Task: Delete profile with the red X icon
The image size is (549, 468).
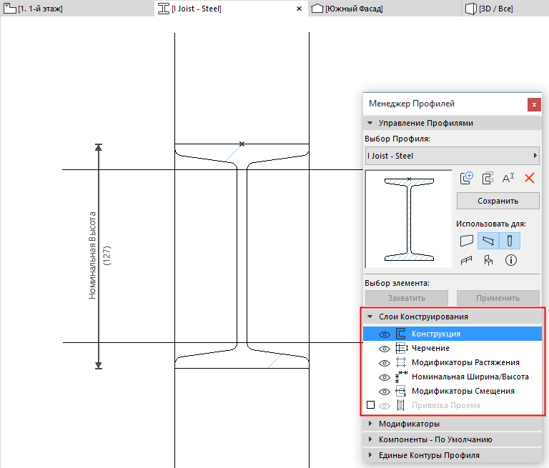Action: (530, 178)
